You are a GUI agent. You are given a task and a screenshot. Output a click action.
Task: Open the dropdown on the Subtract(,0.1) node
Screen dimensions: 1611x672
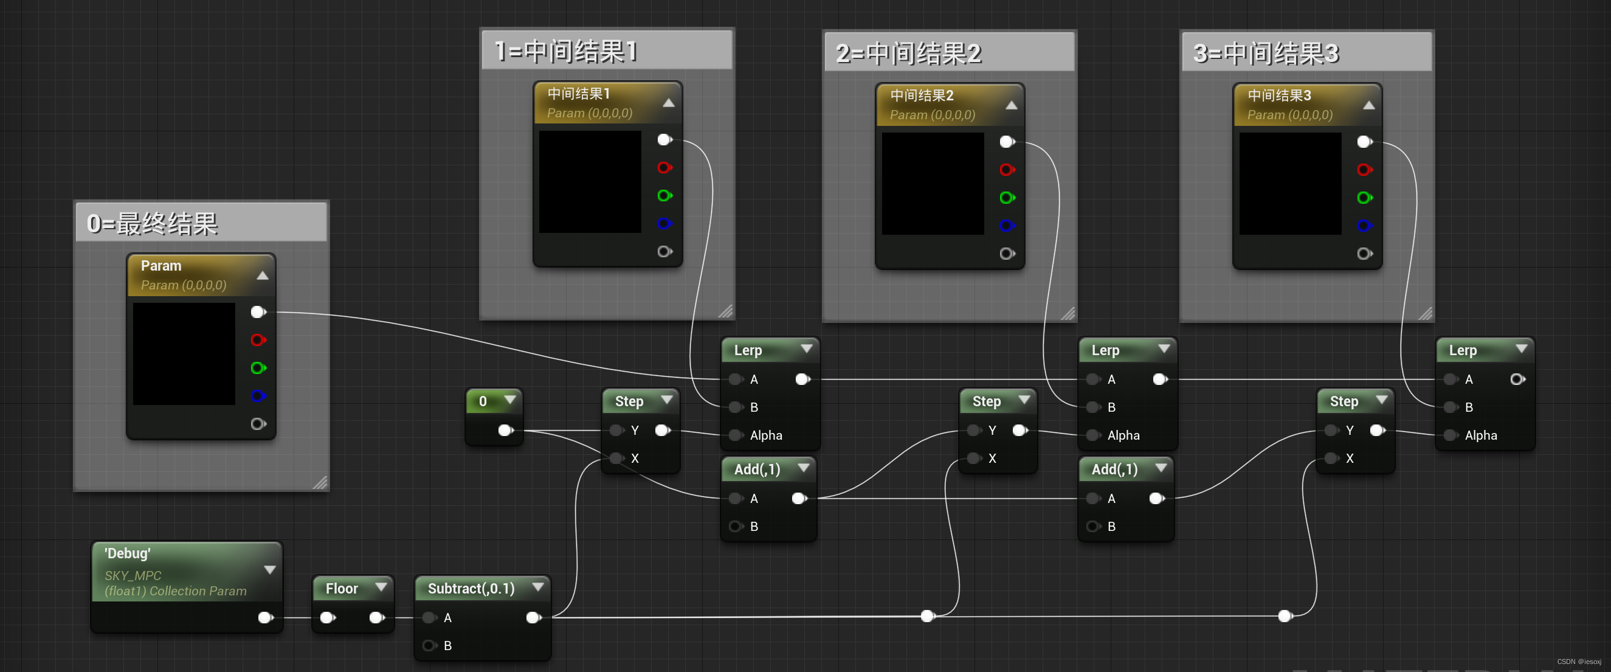point(538,588)
